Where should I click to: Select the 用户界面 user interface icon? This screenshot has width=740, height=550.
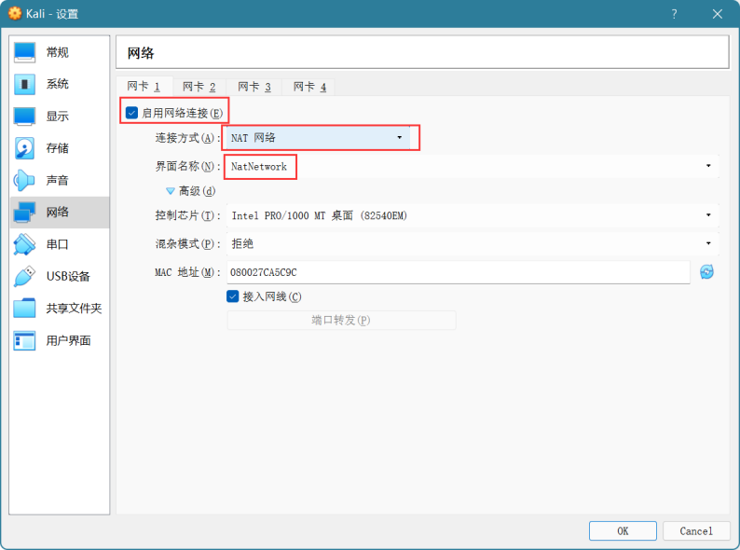[24, 340]
